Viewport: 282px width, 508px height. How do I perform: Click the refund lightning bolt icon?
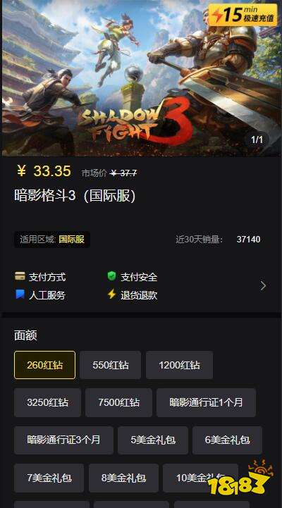[112, 295]
